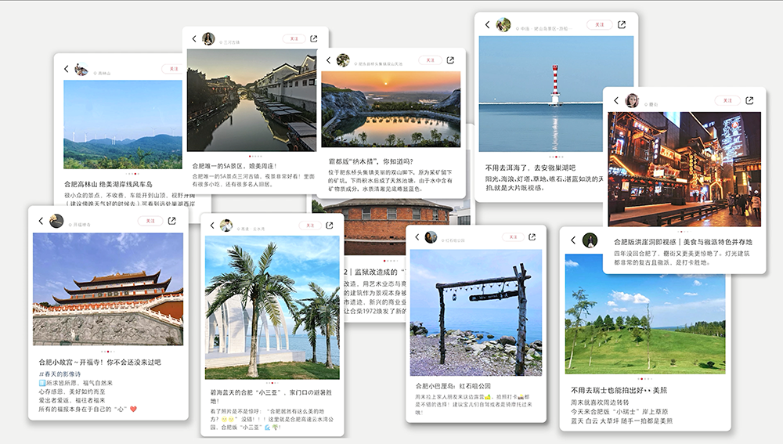
Task: Open author avatar on 红石咀公园 post
Action: tap(431, 237)
